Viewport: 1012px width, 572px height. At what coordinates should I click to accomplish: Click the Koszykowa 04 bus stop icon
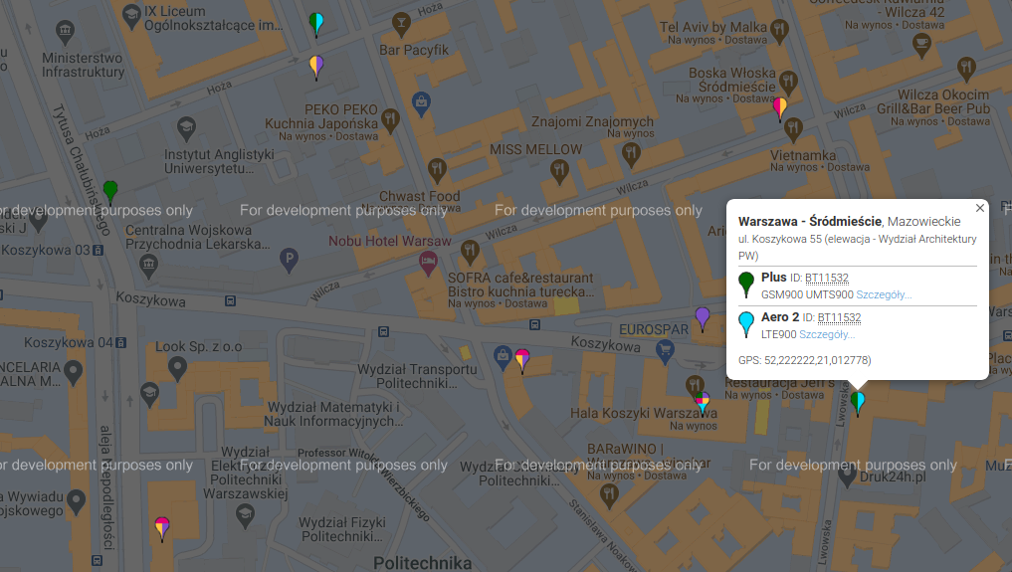[120, 342]
